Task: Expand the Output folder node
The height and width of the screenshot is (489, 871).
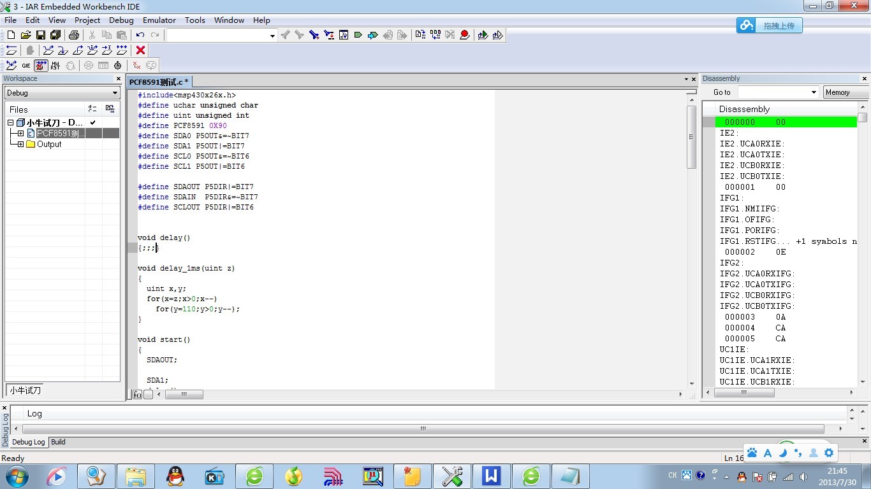Action: (20, 144)
